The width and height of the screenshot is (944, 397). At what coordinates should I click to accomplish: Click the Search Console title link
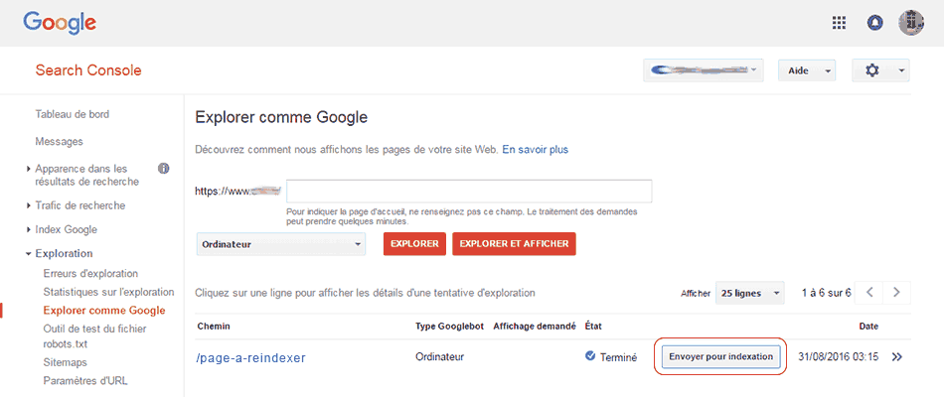coord(88,70)
